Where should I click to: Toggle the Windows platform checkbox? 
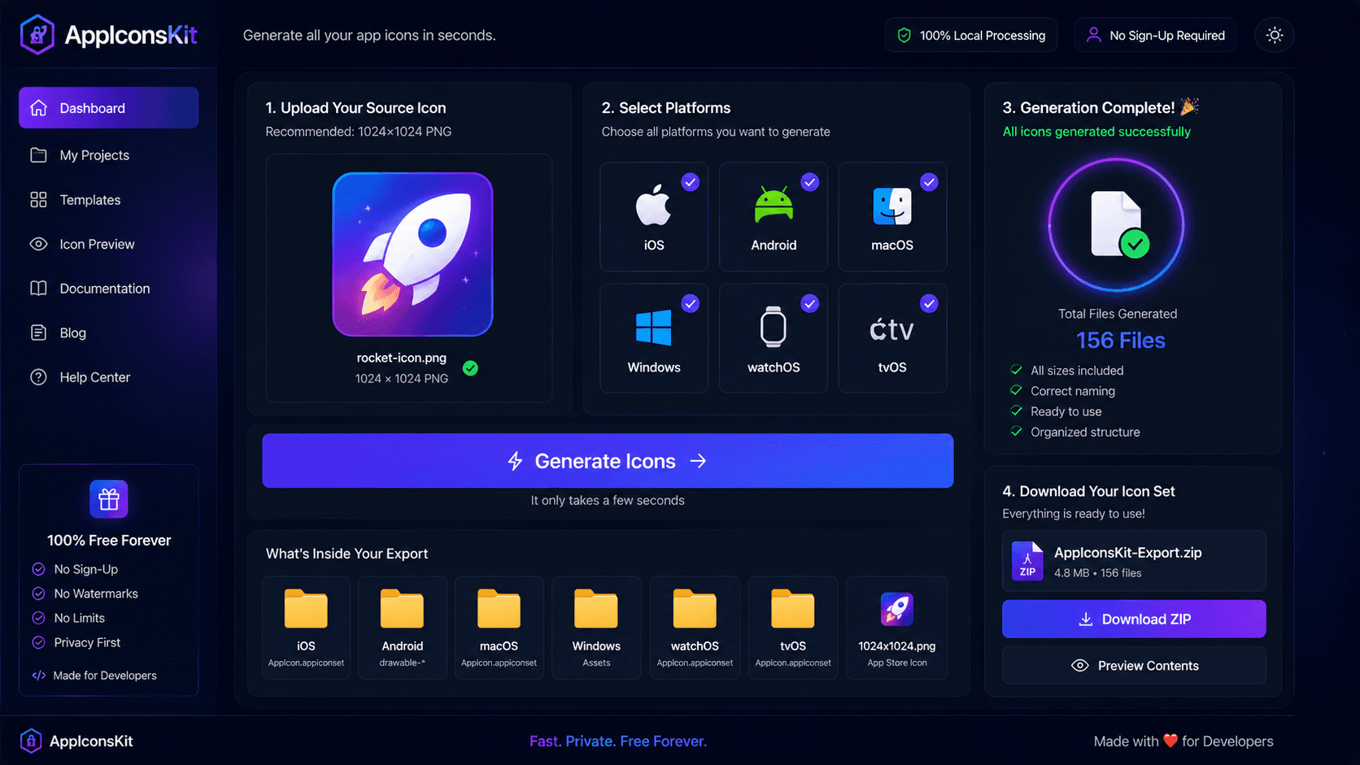click(690, 303)
